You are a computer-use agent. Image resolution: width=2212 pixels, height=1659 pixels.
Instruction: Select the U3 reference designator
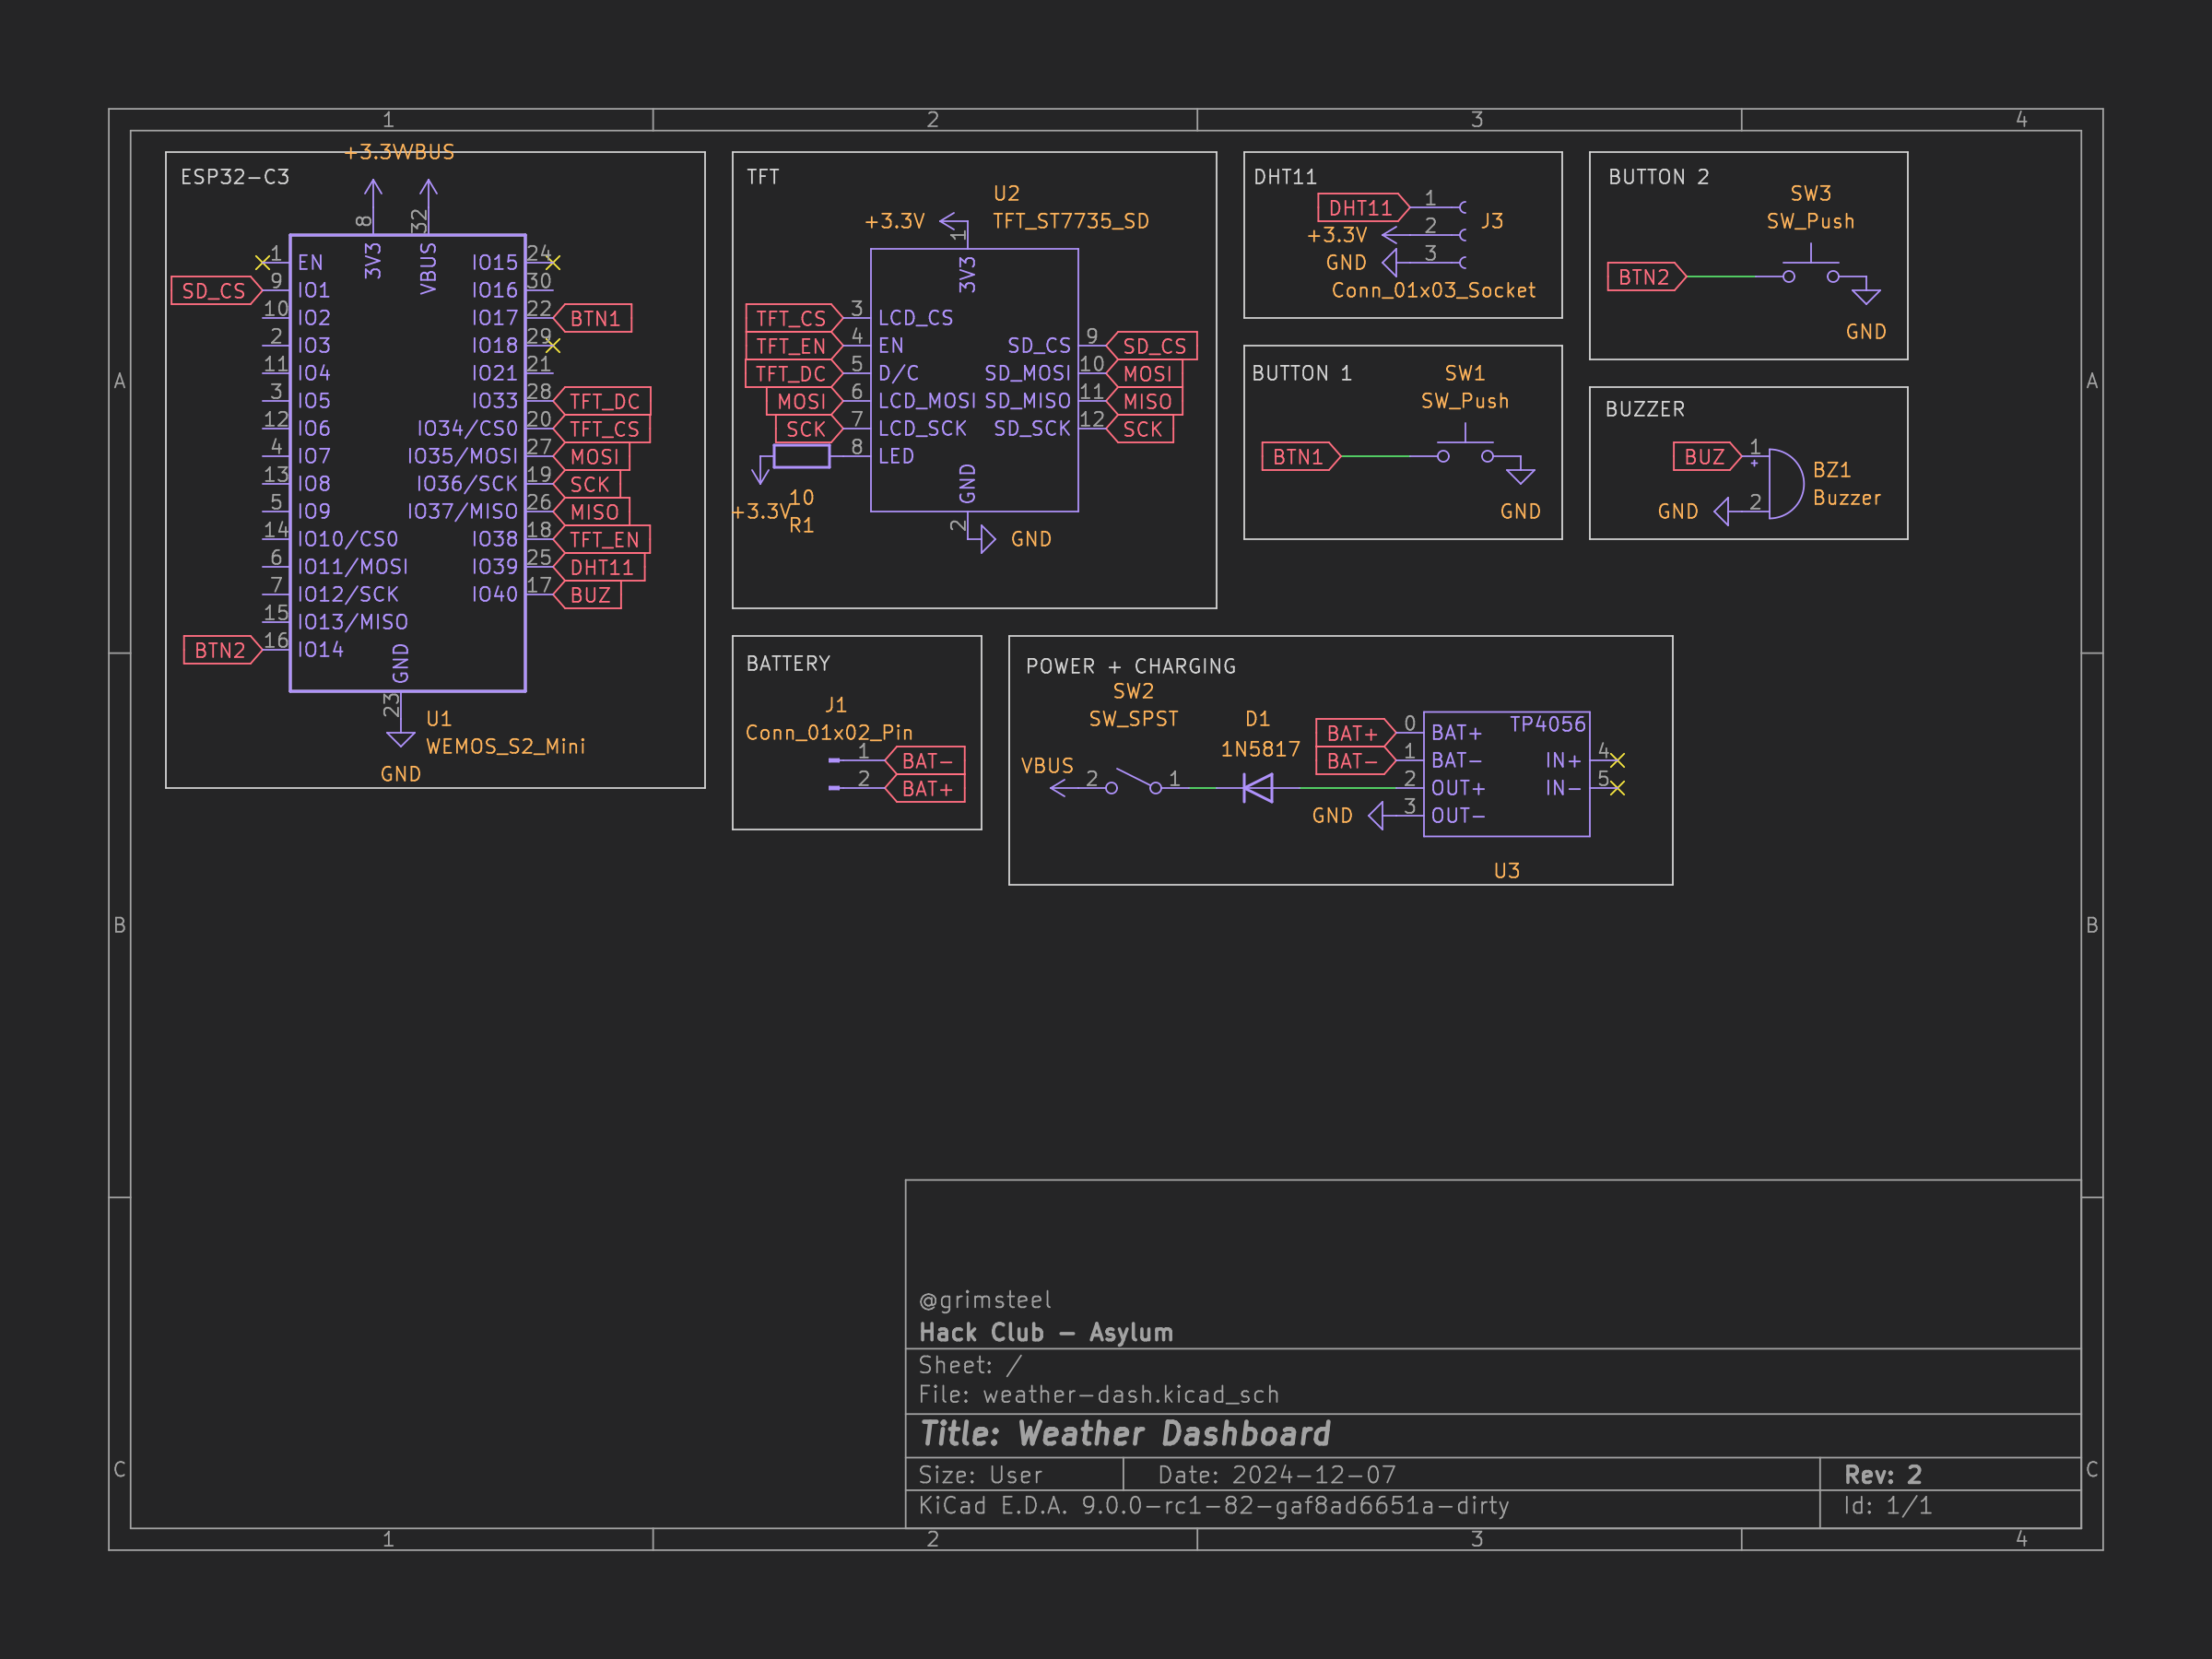1507,871
